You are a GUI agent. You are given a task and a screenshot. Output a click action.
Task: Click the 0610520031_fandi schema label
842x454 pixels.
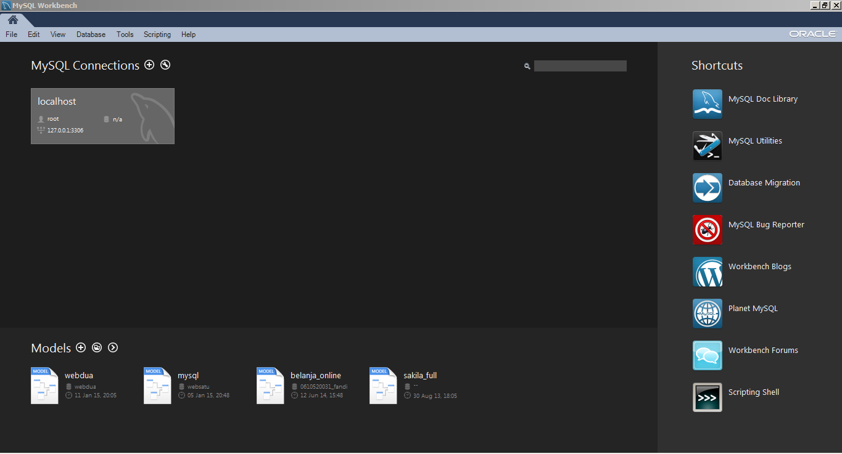[x=324, y=387]
